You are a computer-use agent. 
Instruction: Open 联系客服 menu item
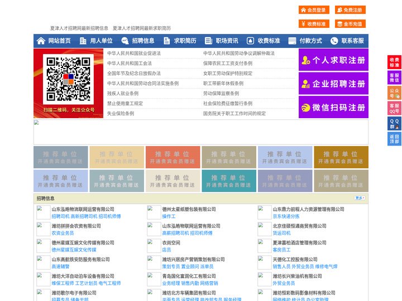pyautogui.click(x=352, y=41)
